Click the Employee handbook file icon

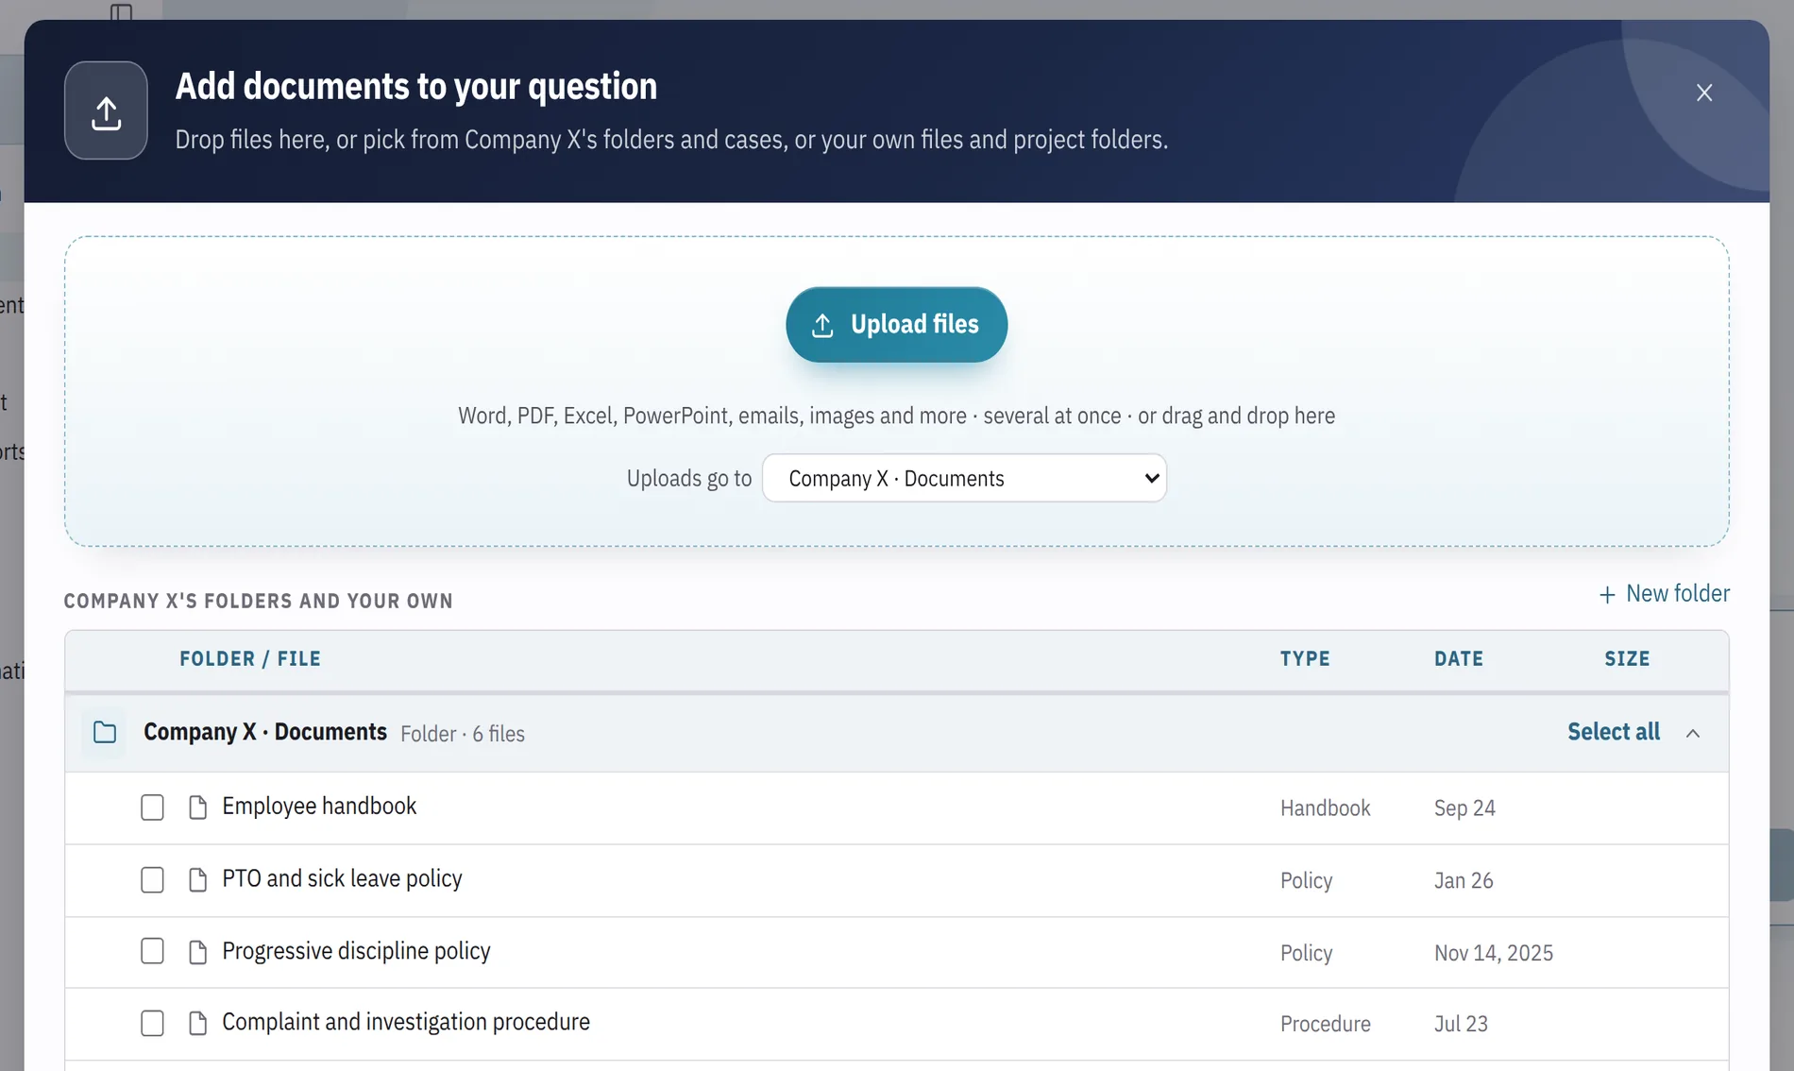(197, 807)
